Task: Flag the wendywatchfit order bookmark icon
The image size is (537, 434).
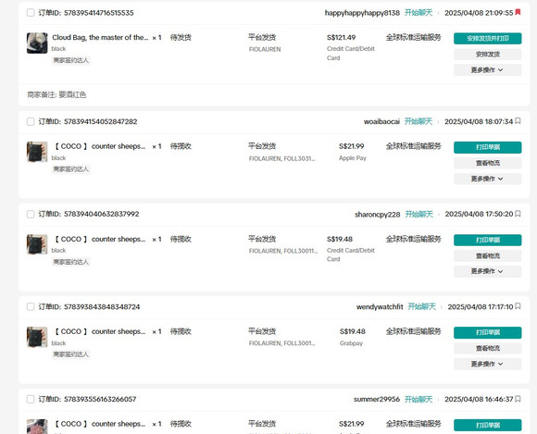Action: pos(518,306)
